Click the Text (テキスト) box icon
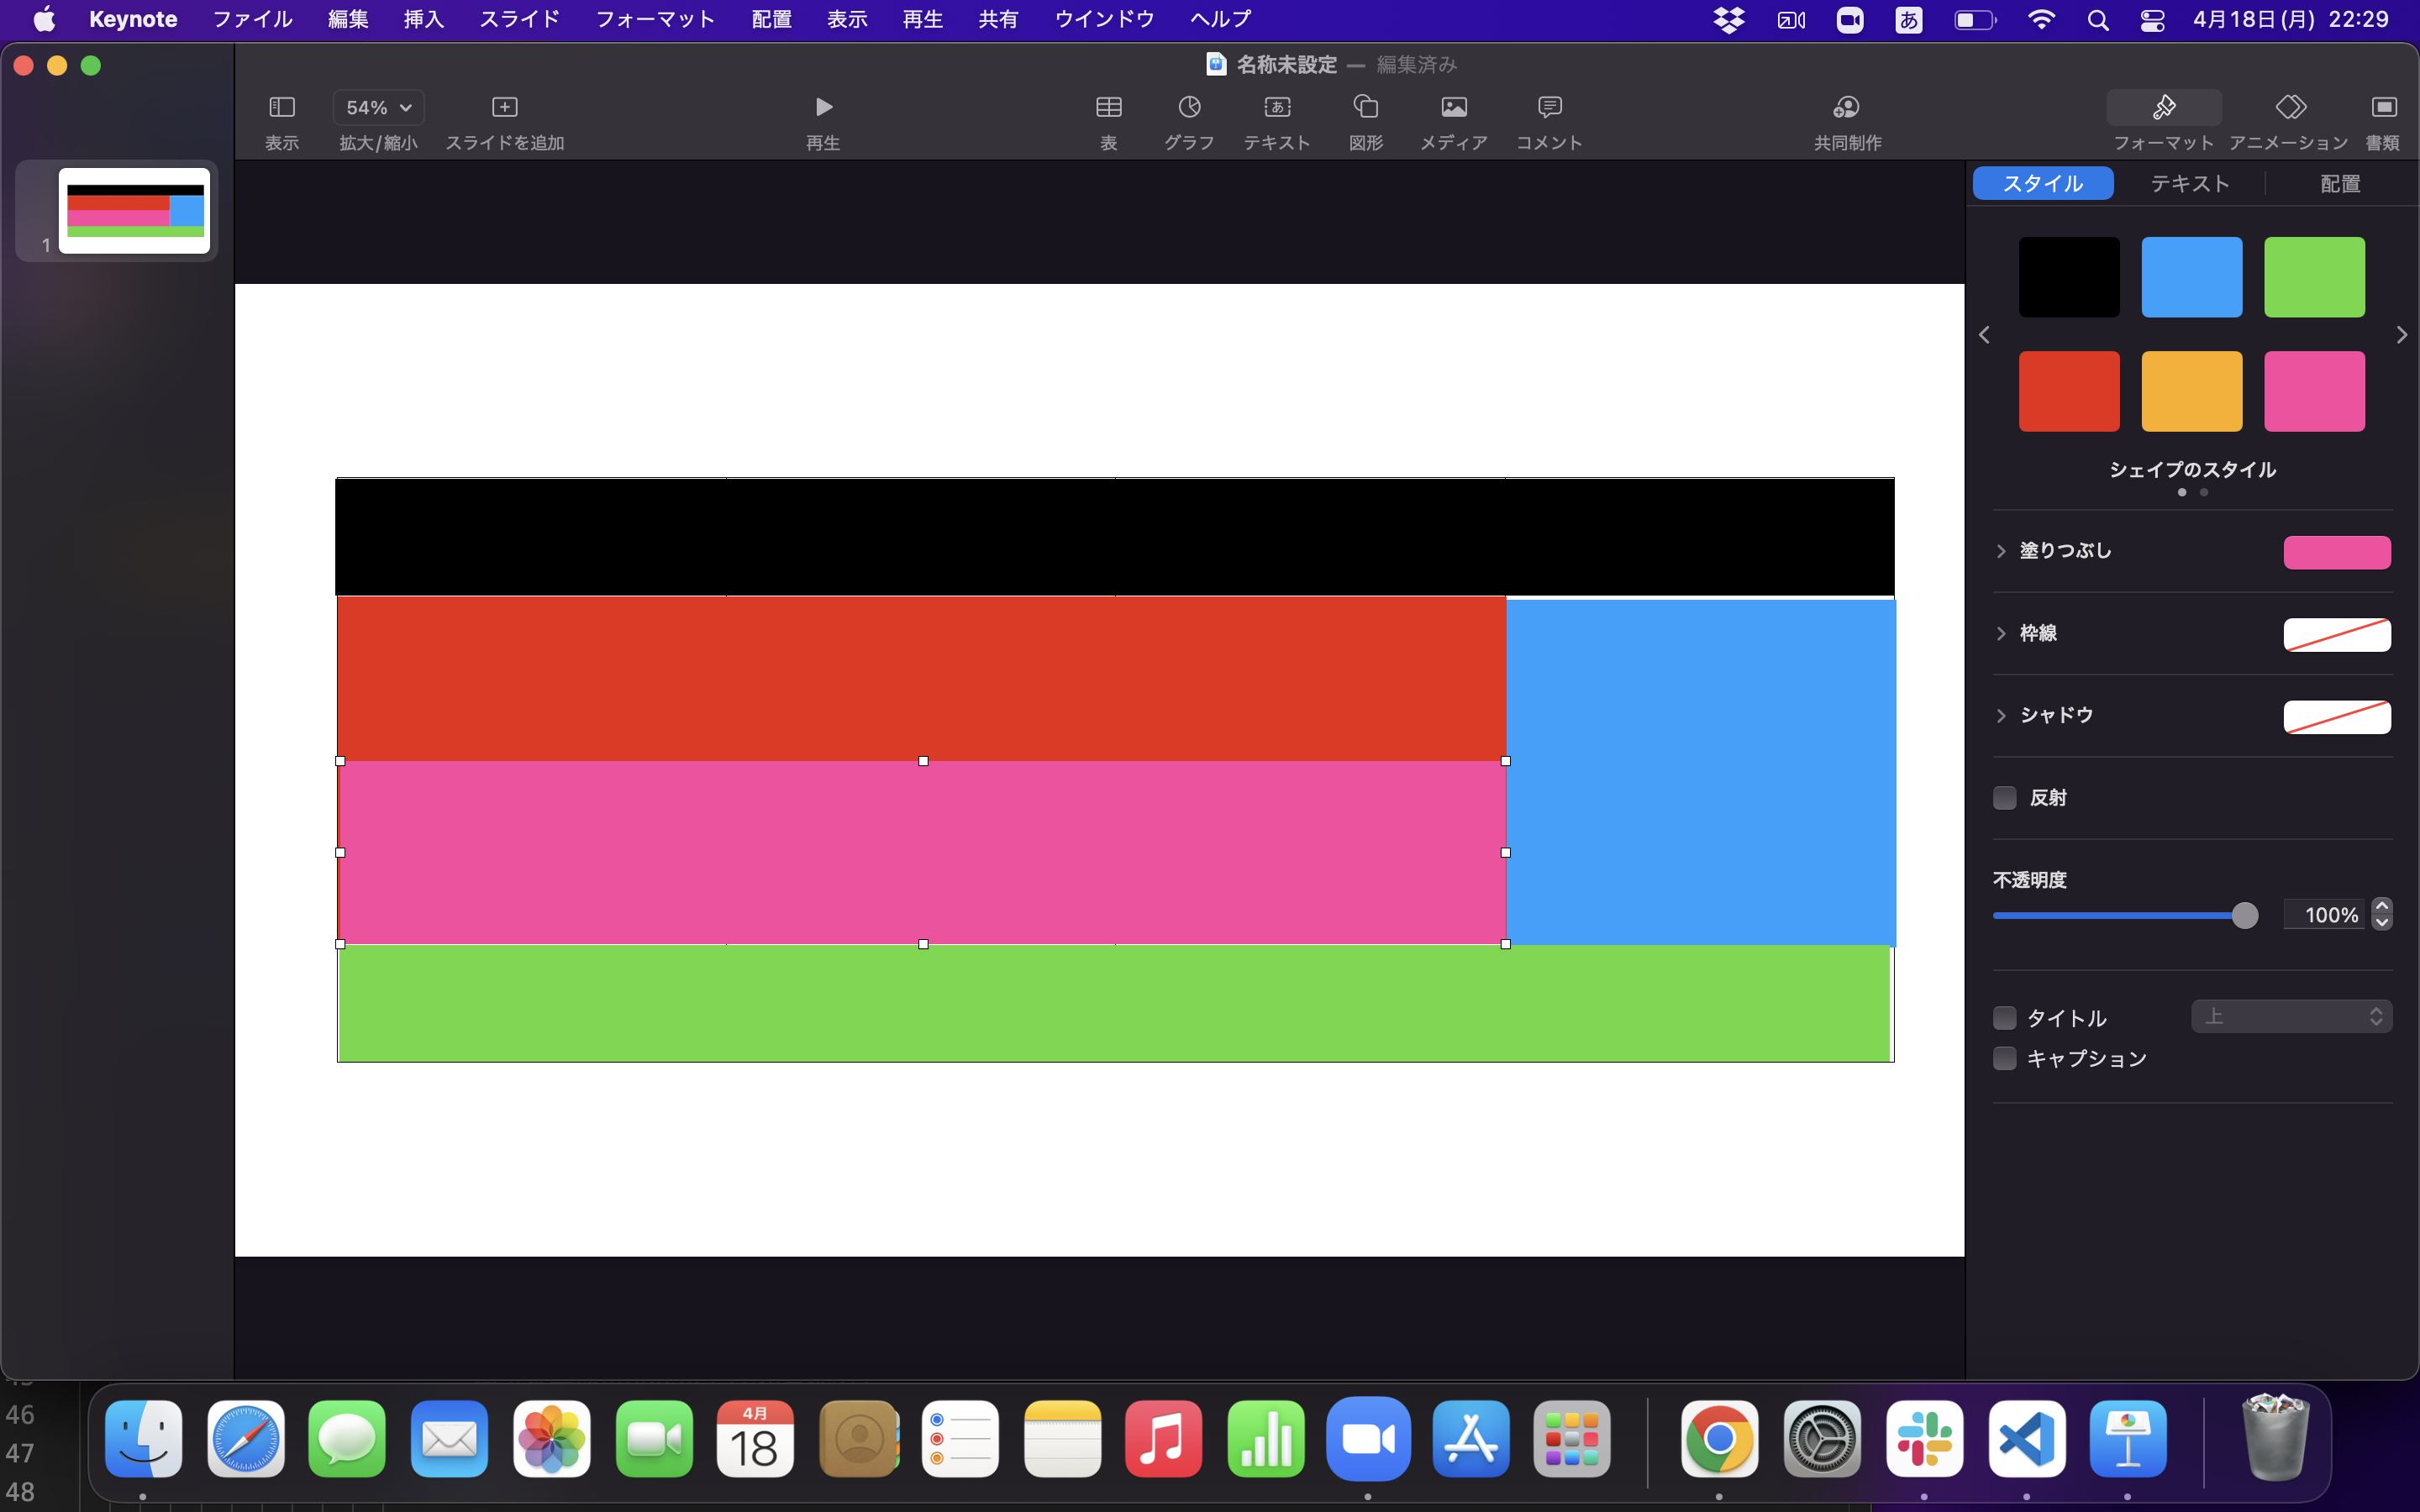Viewport: 2420px width, 1512px height. pyautogui.click(x=1277, y=108)
